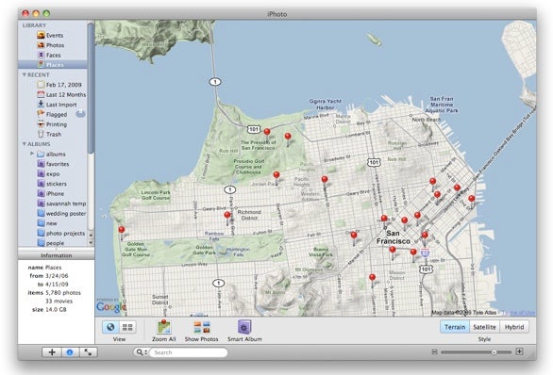The height and width of the screenshot is (375, 553).
Task: Select the Hybrid map style
Action: (x=514, y=327)
